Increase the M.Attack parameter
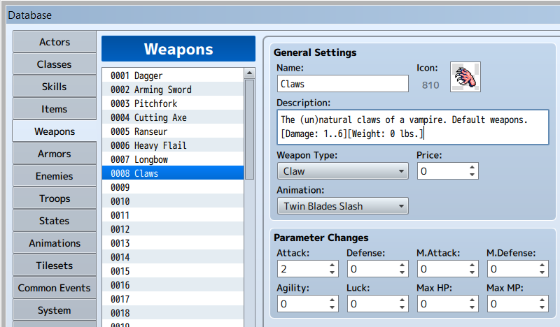 [472, 265]
